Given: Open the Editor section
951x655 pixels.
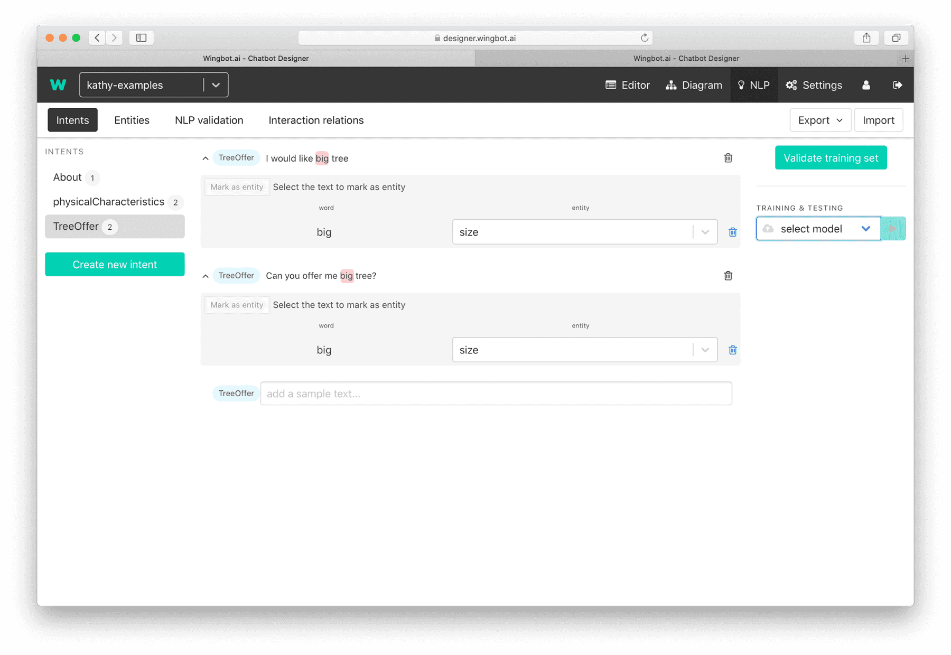Looking at the screenshot, I should point(627,85).
